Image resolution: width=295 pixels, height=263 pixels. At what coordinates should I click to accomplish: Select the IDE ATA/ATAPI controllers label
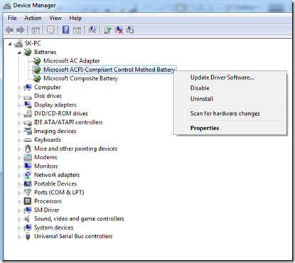(x=68, y=122)
